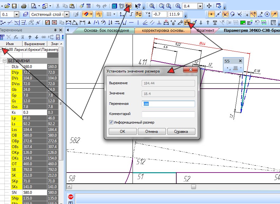Click the magnet snap icon
Image resolution: width=280 pixels, height=204 pixels.
pos(86,14)
